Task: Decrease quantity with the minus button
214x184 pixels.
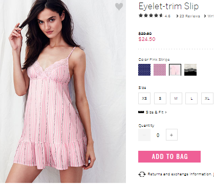Action: pos(144,135)
